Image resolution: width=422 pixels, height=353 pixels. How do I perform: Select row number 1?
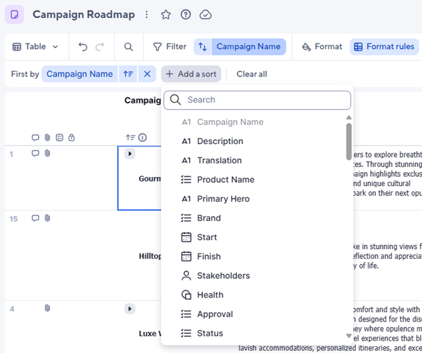(11, 154)
